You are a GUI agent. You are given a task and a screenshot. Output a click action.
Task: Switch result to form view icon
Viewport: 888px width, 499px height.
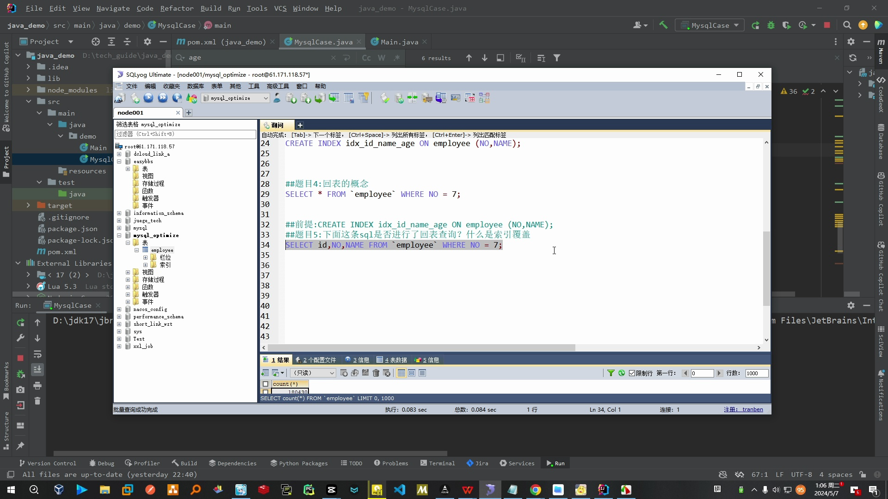click(x=412, y=373)
